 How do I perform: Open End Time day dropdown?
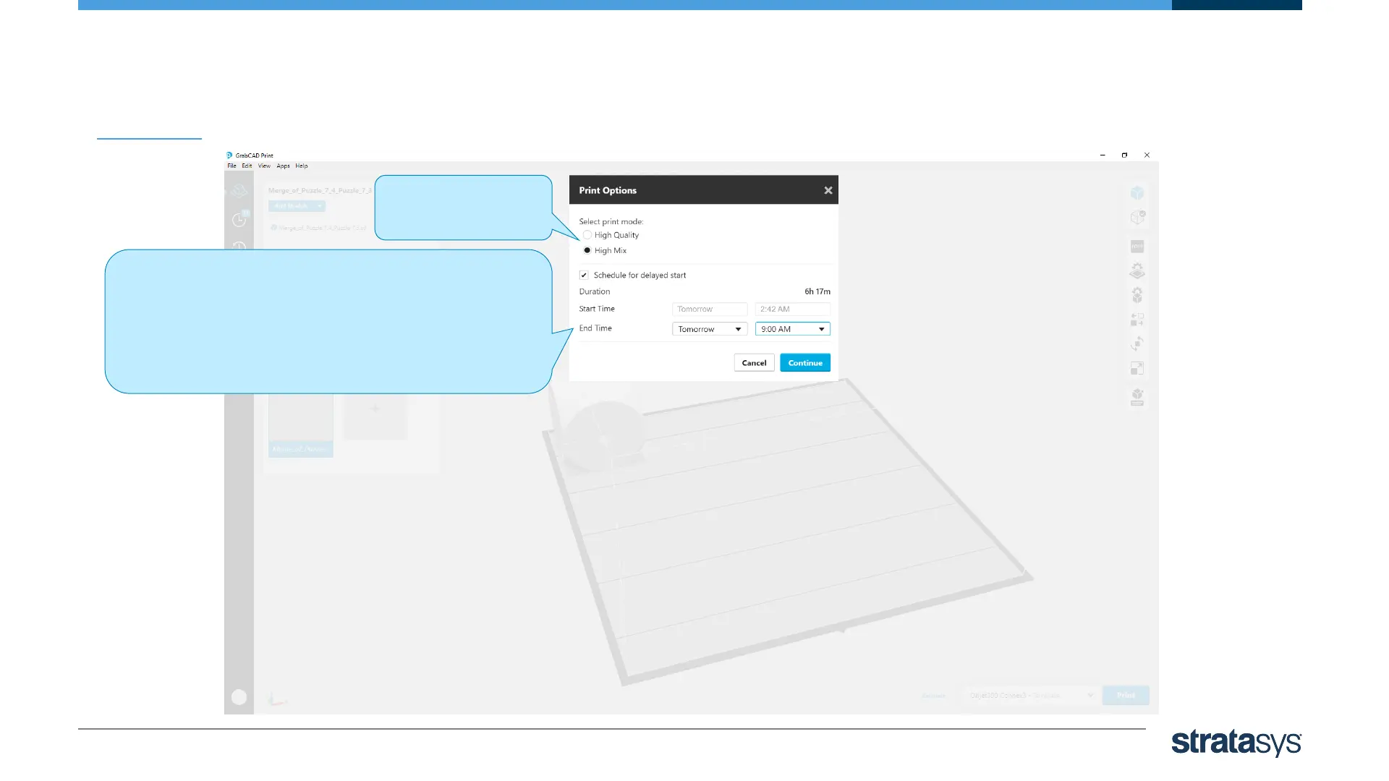[x=709, y=329]
